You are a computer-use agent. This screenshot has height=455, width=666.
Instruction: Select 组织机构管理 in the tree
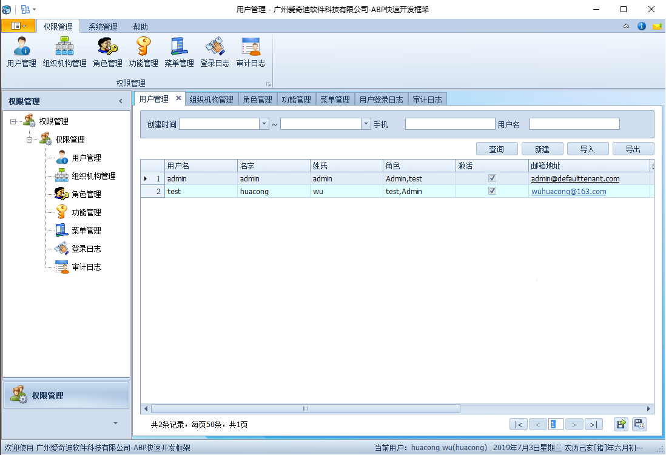pyautogui.click(x=93, y=177)
